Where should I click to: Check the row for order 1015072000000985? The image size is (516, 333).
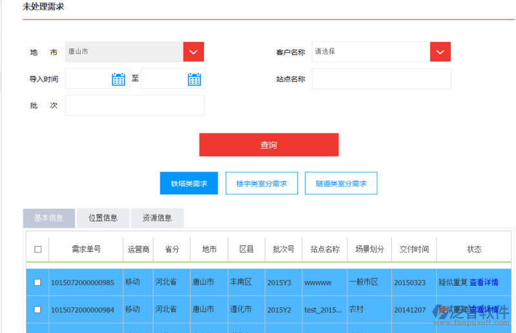pos(37,283)
